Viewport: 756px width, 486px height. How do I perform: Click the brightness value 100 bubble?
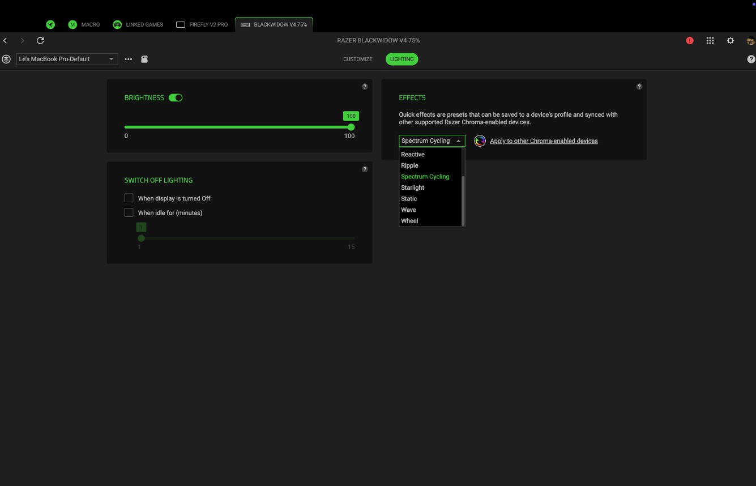pyautogui.click(x=351, y=116)
